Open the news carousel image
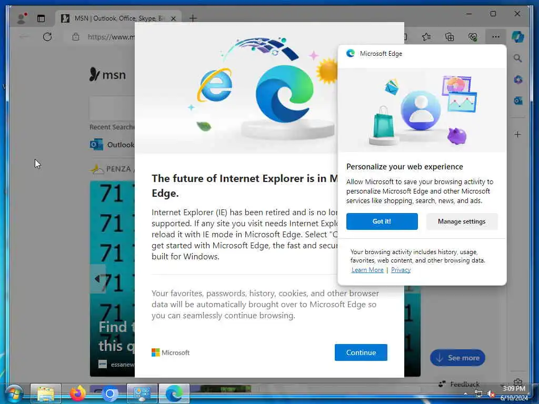 pos(112,278)
